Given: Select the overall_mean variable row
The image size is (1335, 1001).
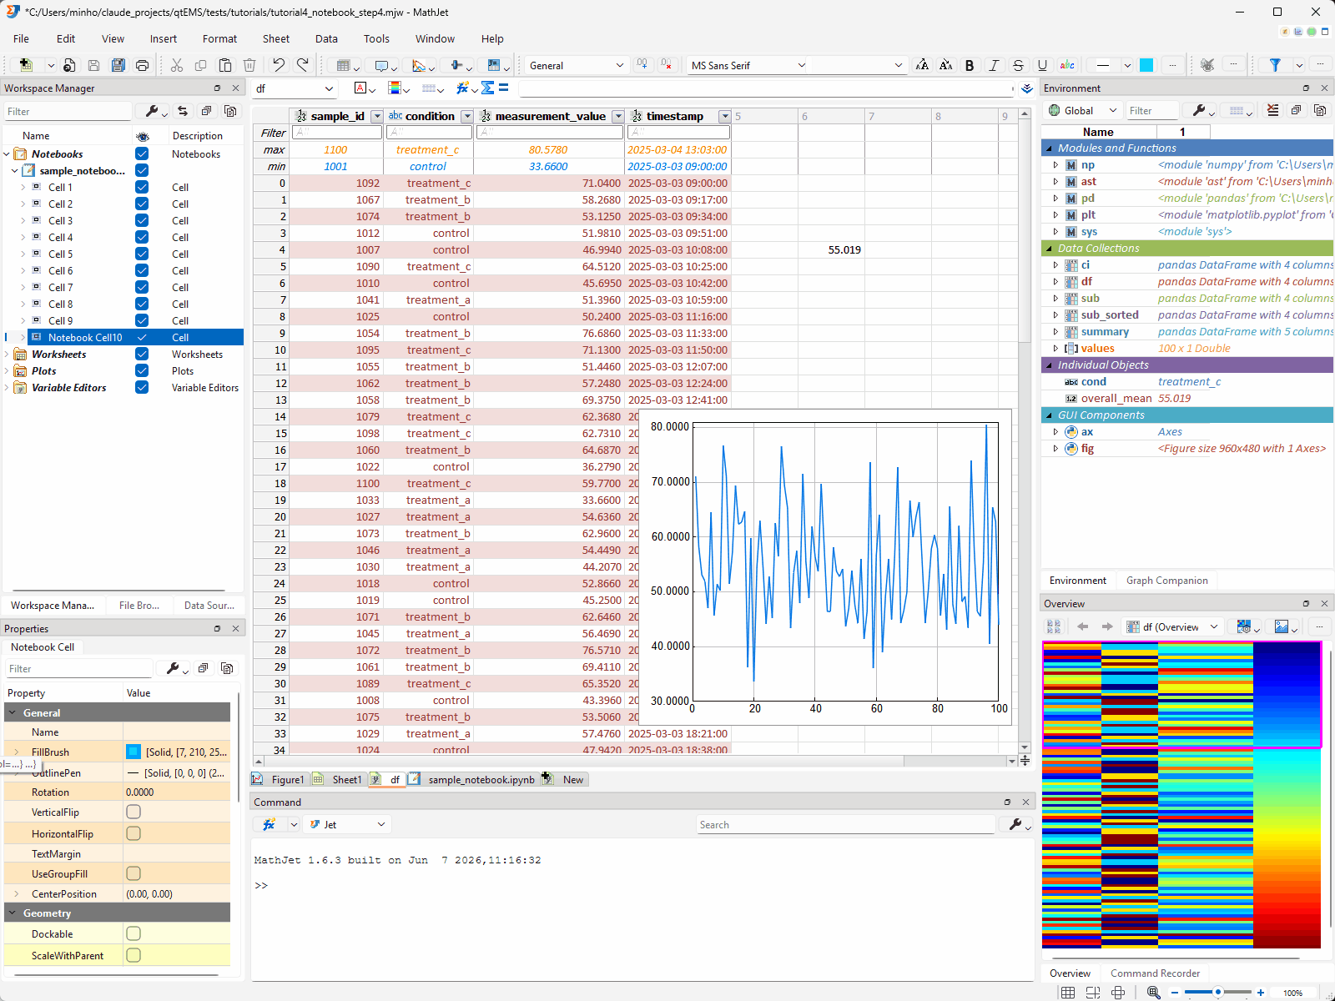Looking at the screenshot, I should pos(1187,398).
